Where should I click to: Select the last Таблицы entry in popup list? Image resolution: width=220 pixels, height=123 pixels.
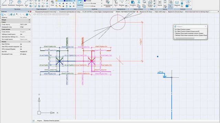(191, 36)
